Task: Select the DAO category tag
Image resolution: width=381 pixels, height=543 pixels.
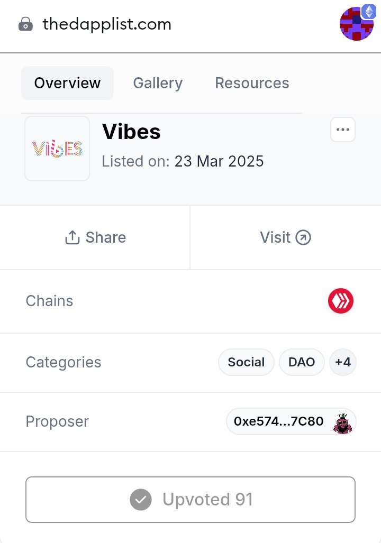Action: coord(302,362)
